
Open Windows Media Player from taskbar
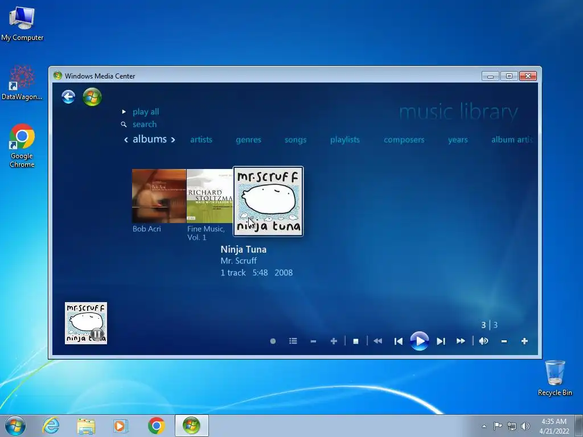pos(120,426)
